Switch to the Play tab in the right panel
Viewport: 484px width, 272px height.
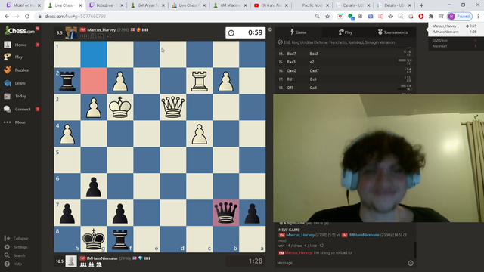(x=345, y=32)
